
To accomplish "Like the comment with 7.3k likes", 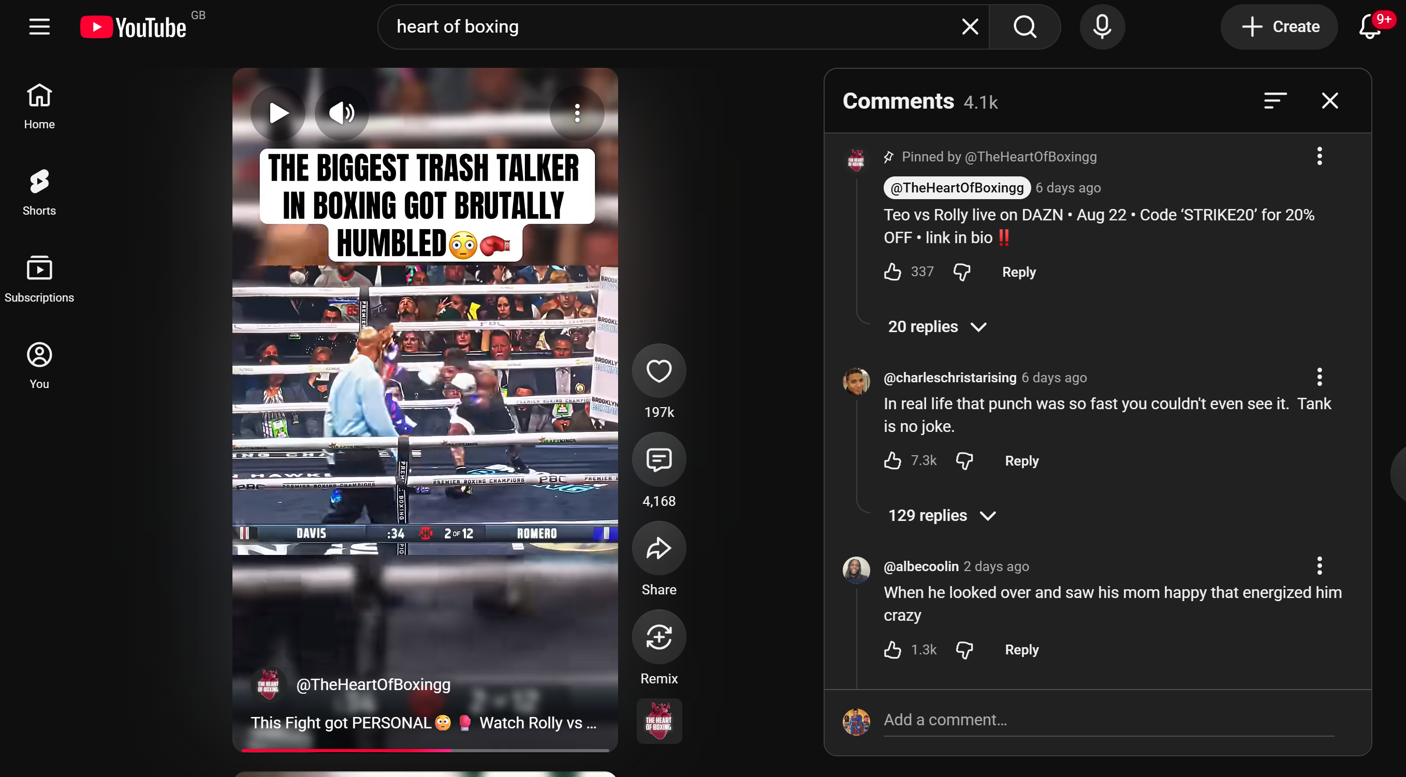I will click(x=892, y=461).
